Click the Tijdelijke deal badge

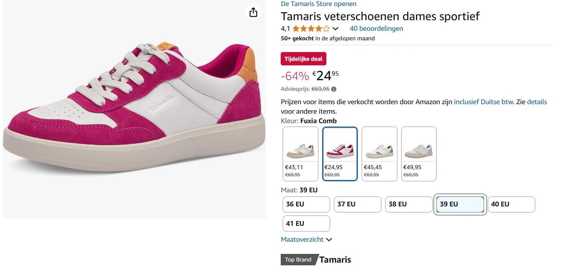coord(303,59)
